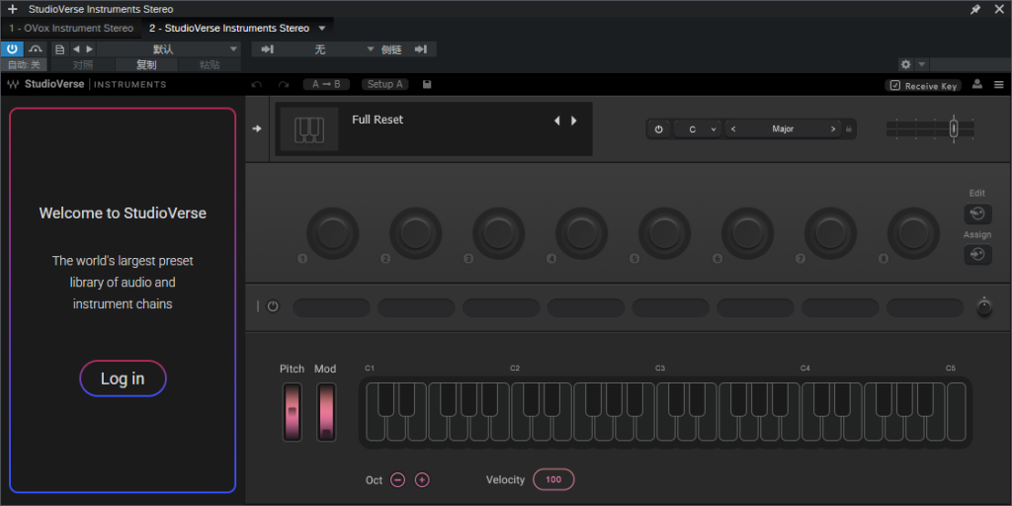Select next scale after Major
The image size is (1012, 506).
click(833, 129)
